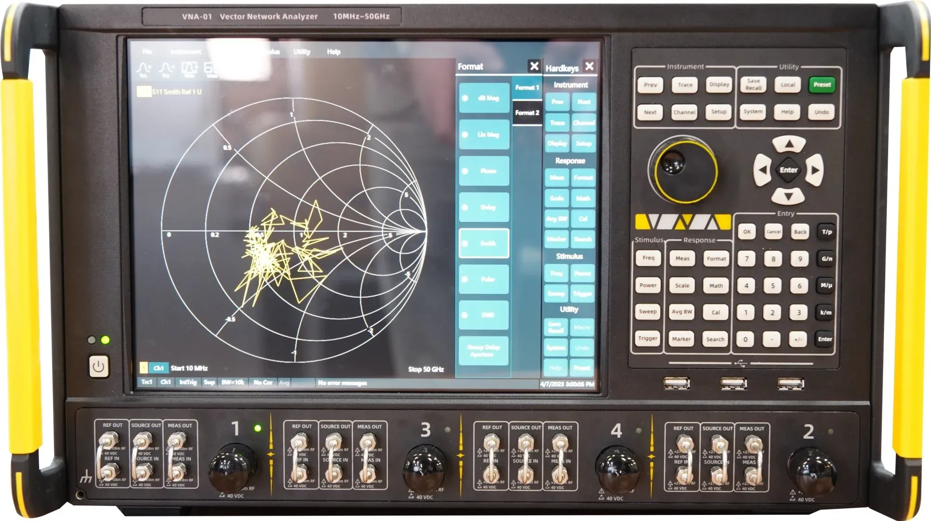Close the Hardkeys panel
The height and width of the screenshot is (521, 931).
click(589, 66)
